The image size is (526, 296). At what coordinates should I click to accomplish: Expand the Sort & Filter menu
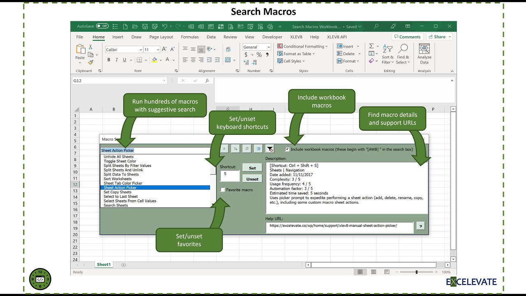tap(388, 55)
